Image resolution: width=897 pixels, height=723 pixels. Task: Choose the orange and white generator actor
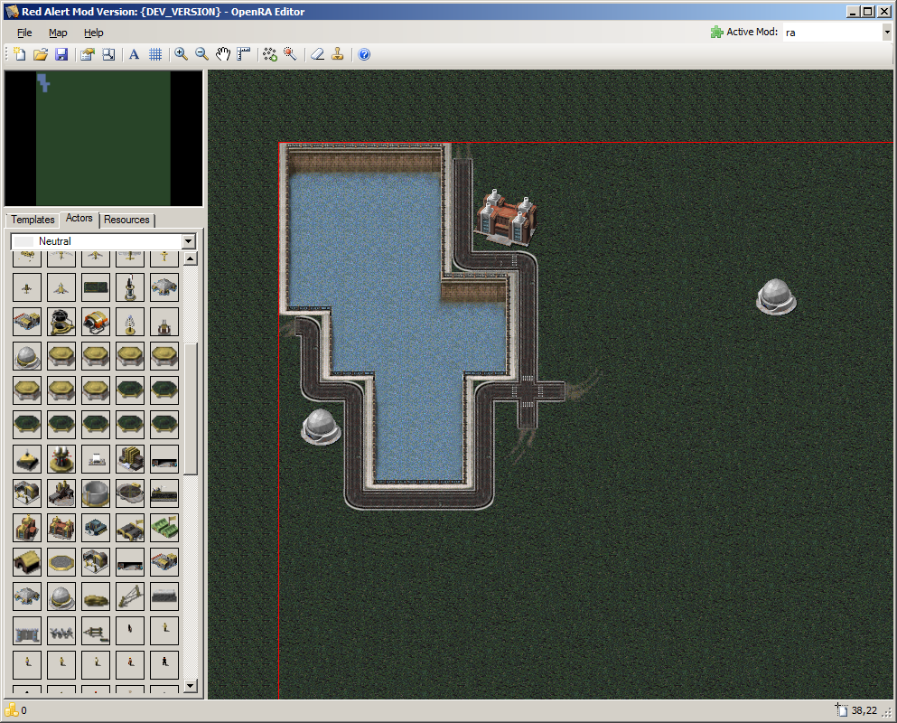point(96,322)
